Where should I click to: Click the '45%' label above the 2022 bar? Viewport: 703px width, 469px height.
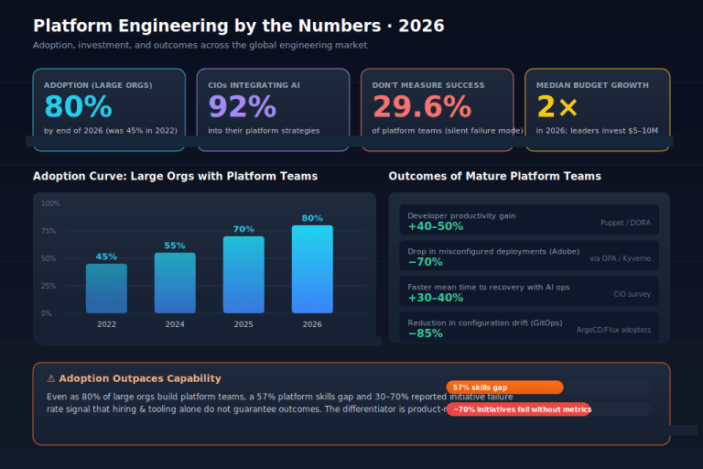[x=106, y=256]
